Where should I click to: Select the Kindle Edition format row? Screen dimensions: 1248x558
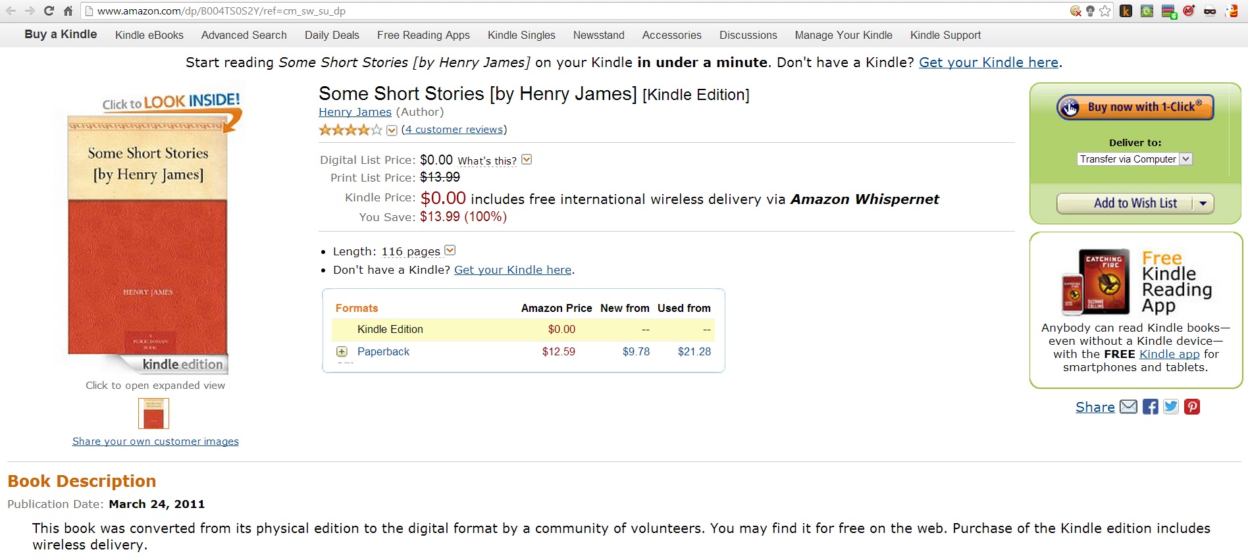[523, 330]
